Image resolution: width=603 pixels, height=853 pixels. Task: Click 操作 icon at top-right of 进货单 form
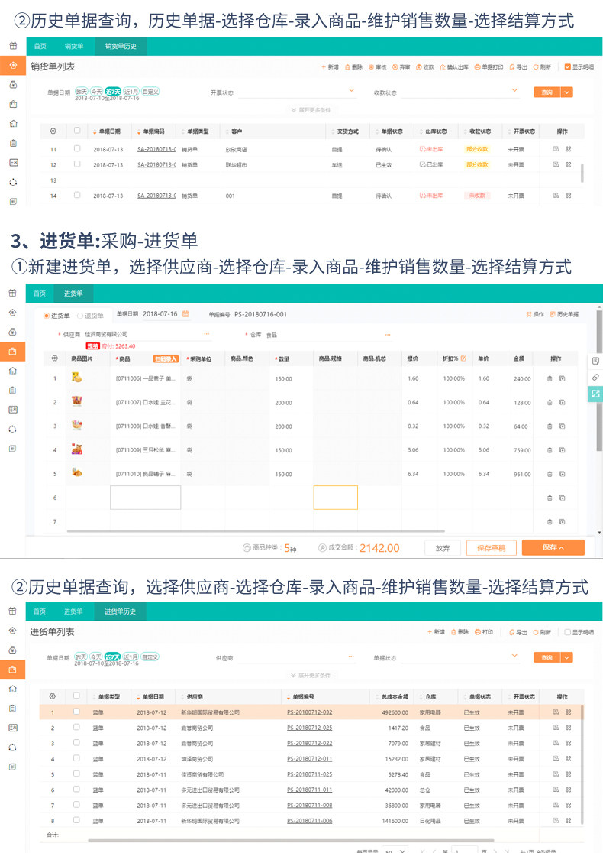point(529,314)
